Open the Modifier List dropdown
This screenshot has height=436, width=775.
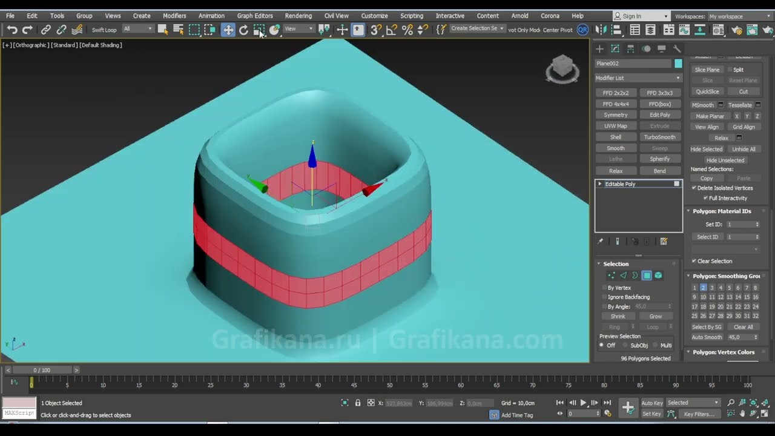638,78
